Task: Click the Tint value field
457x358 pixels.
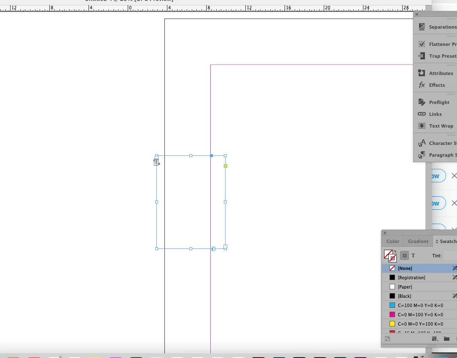Action: pos(450,256)
